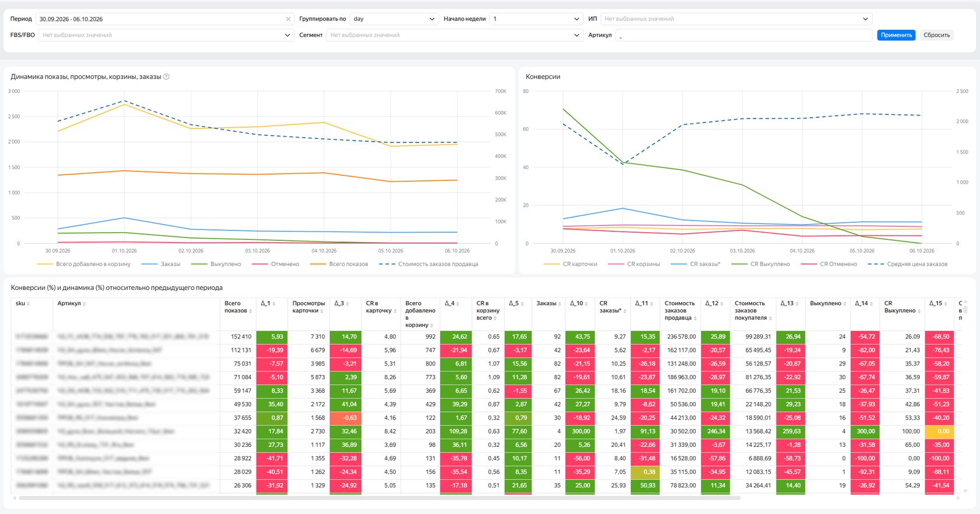Open the Группировать по dropdown

pyautogui.click(x=394, y=19)
